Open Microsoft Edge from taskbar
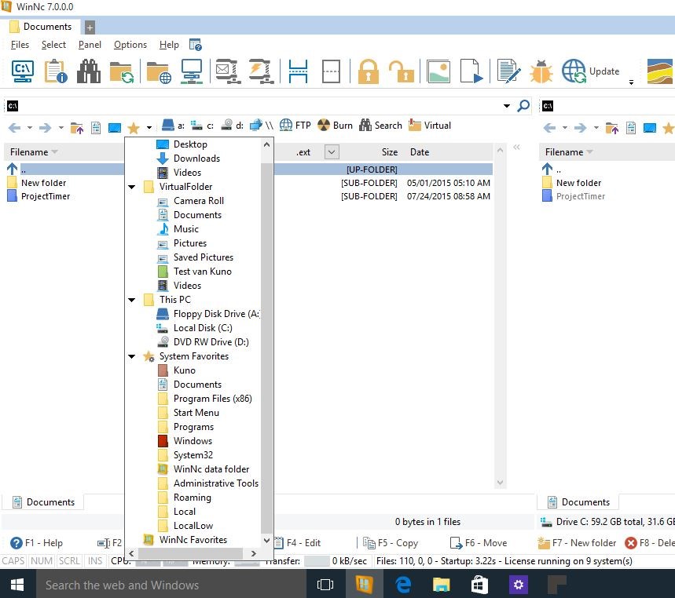 pyautogui.click(x=403, y=584)
